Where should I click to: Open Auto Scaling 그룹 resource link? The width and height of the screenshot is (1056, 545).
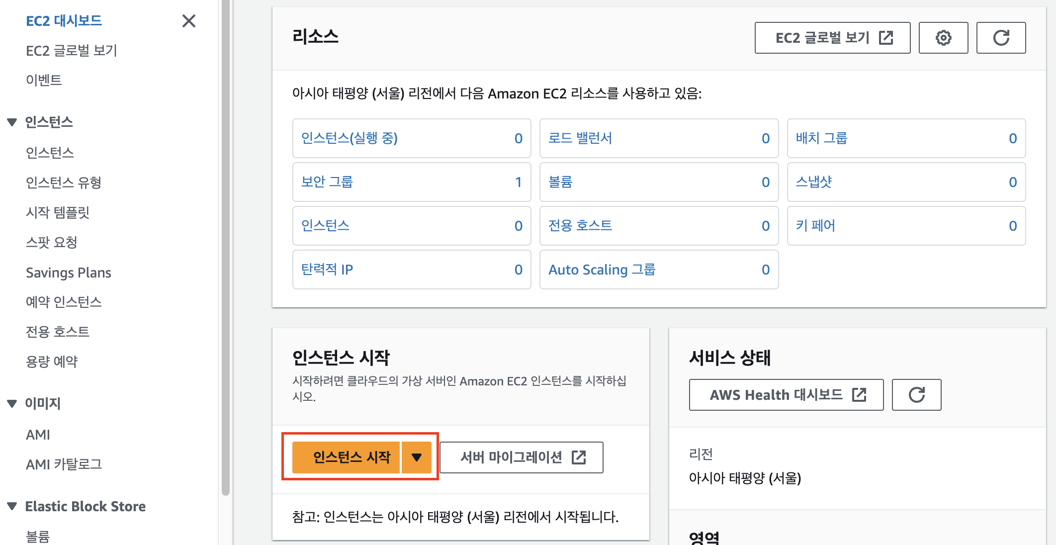[602, 270]
